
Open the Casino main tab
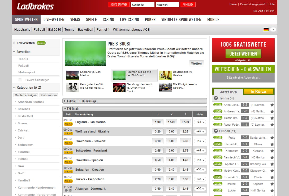pyautogui.click(x=108, y=20)
